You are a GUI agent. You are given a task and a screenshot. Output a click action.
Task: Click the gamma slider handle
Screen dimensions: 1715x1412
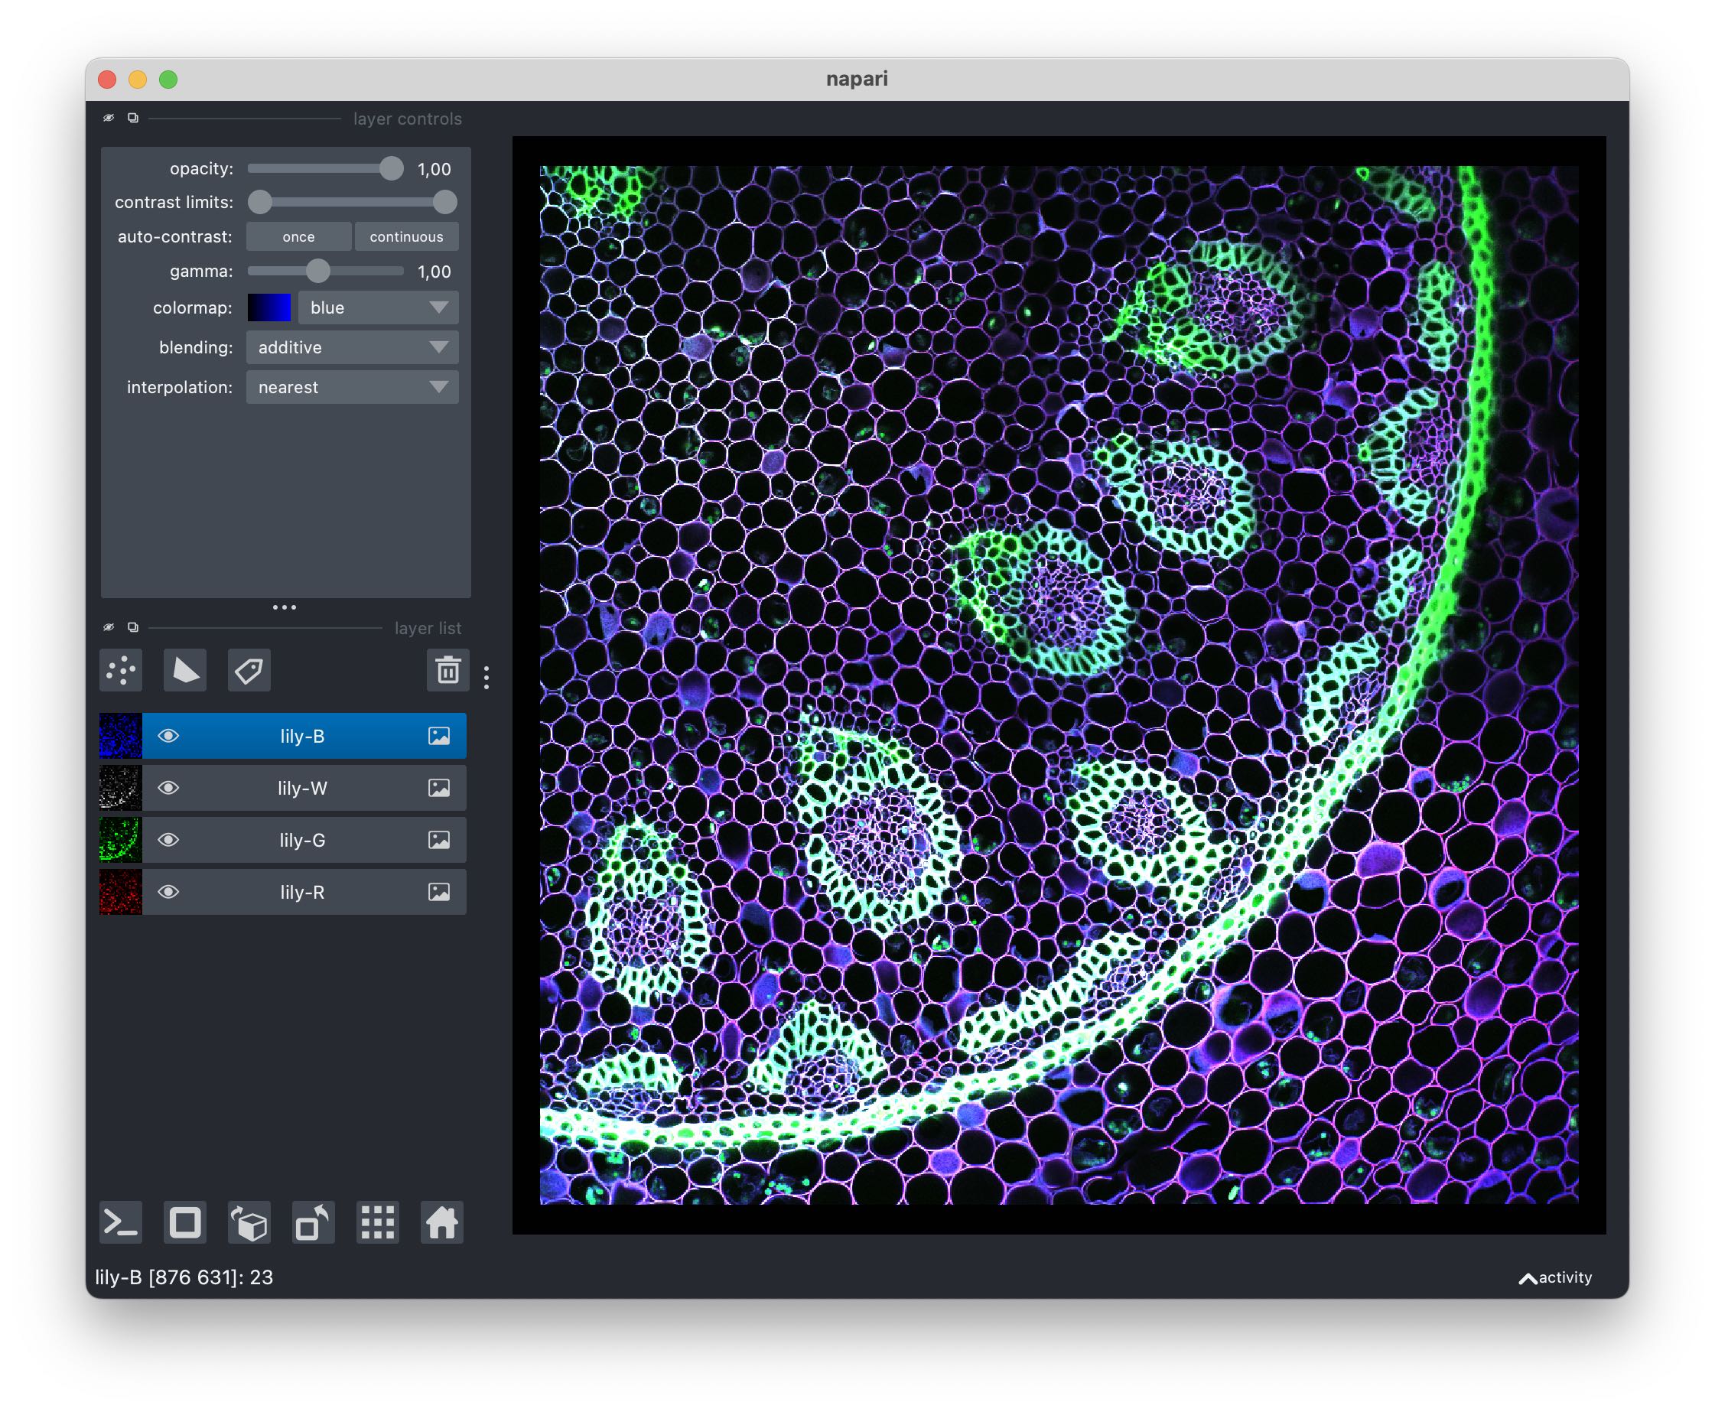318,271
